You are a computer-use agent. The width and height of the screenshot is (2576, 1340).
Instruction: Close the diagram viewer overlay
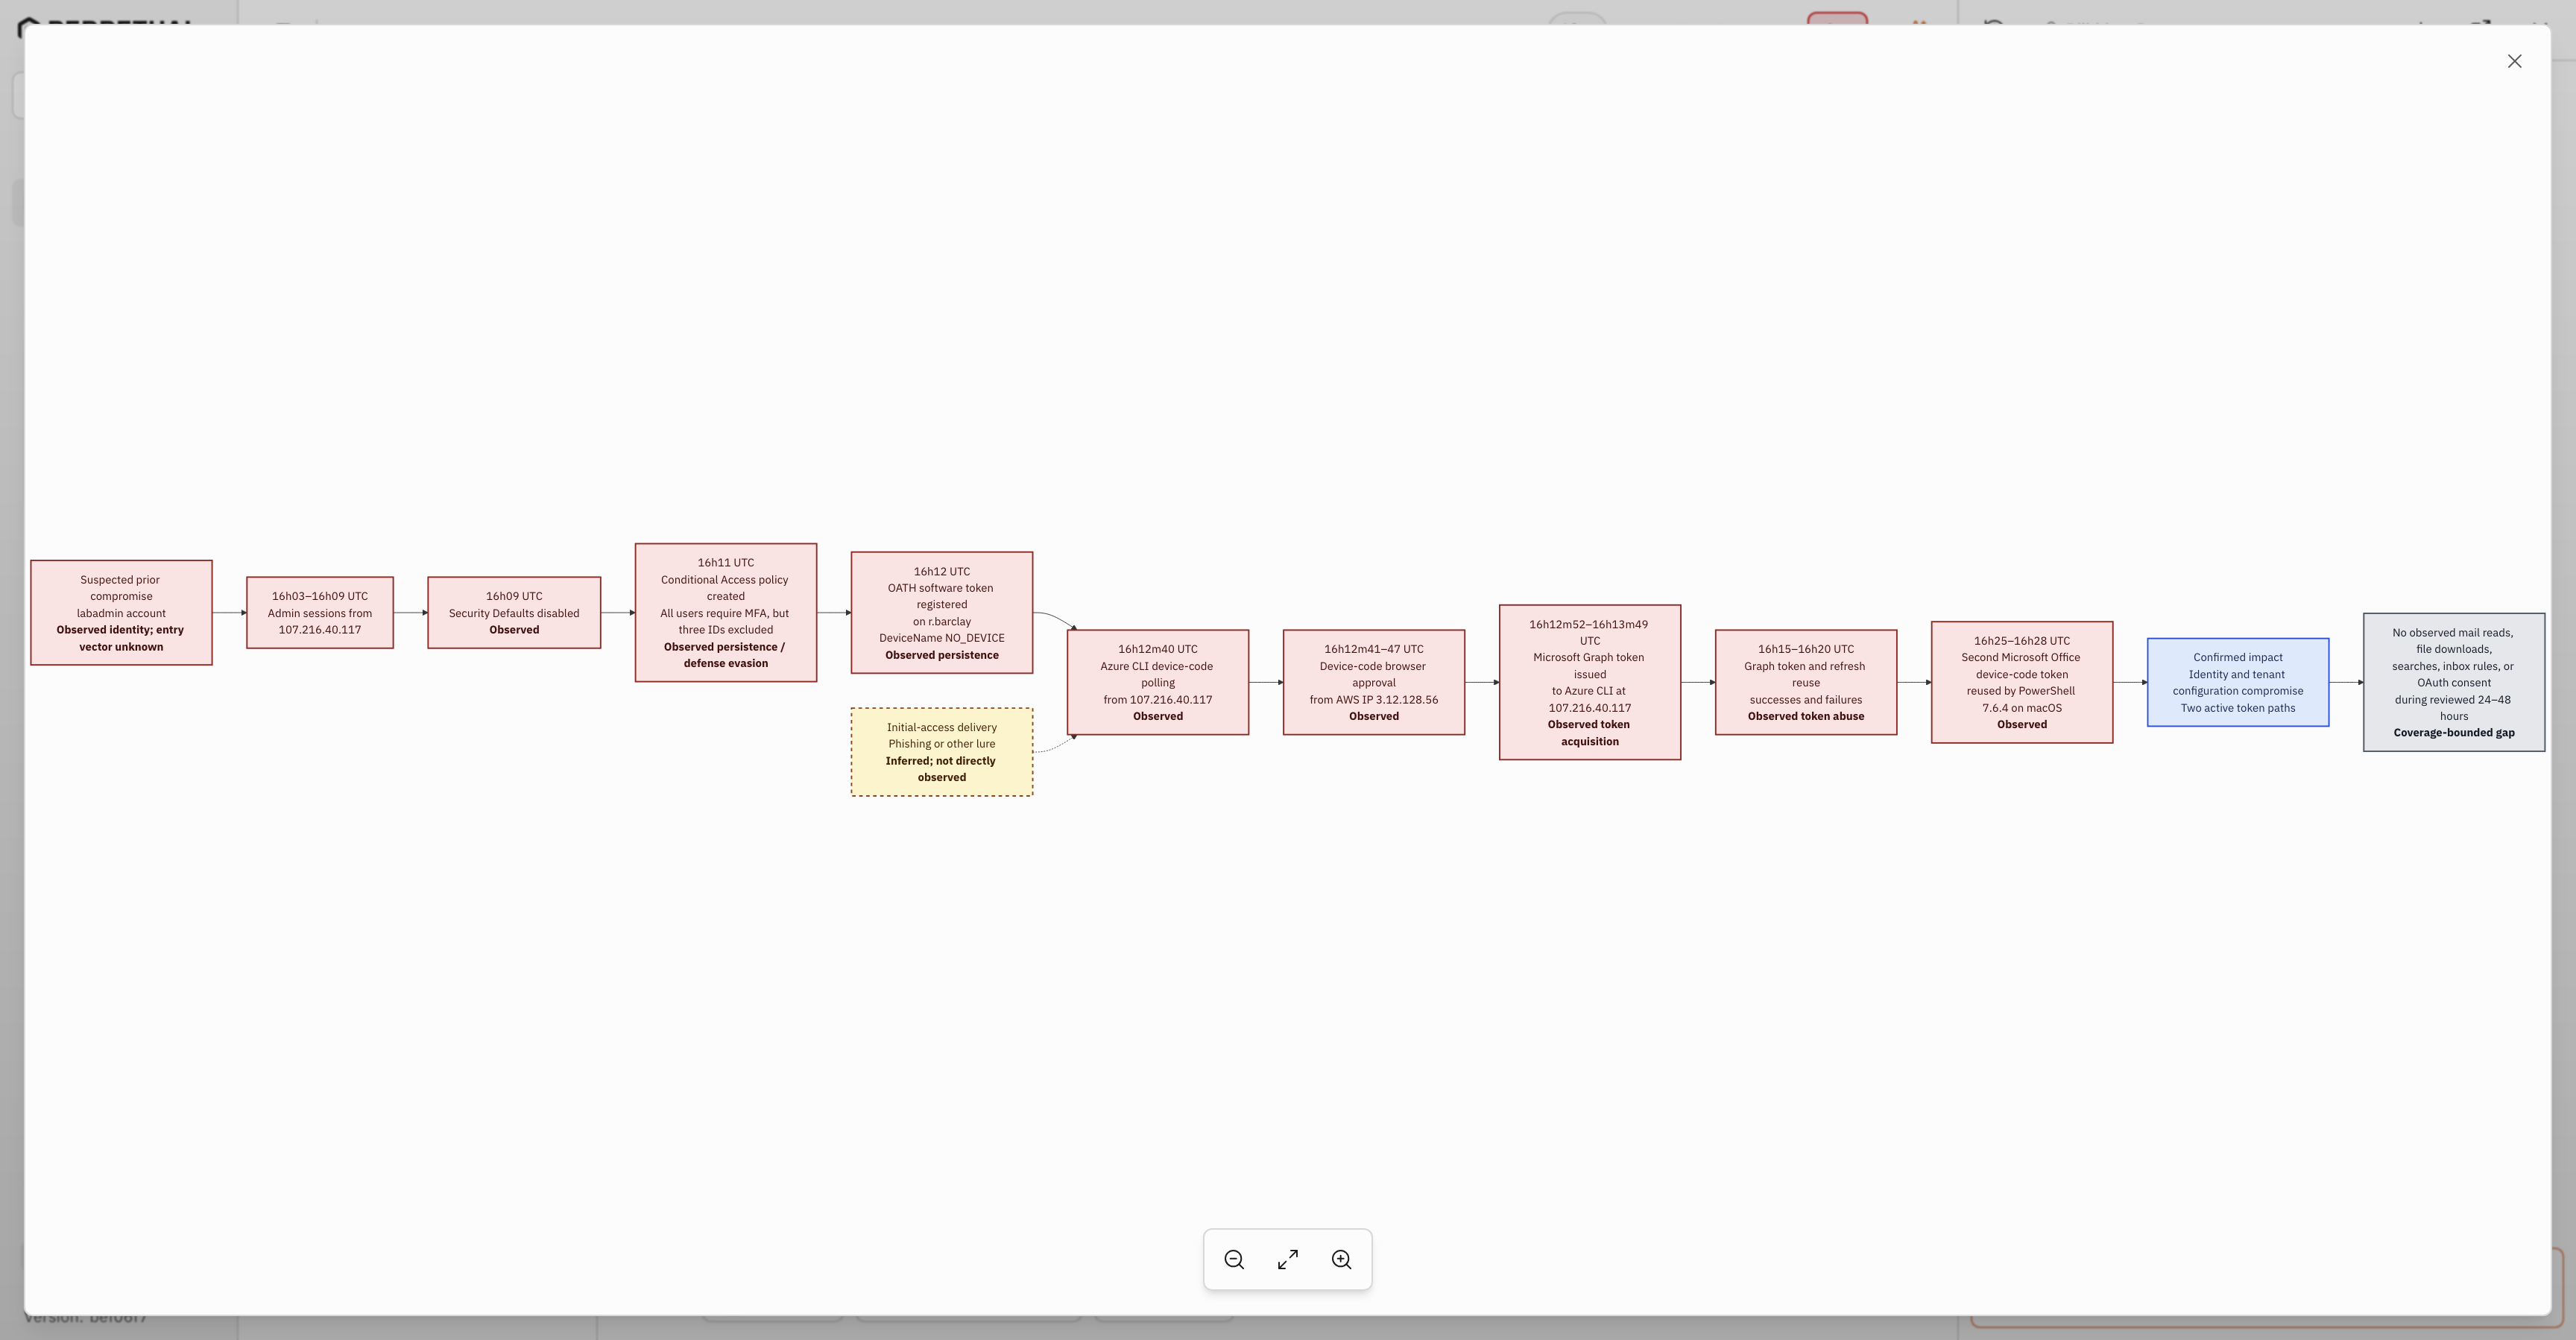click(x=2514, y=61)
